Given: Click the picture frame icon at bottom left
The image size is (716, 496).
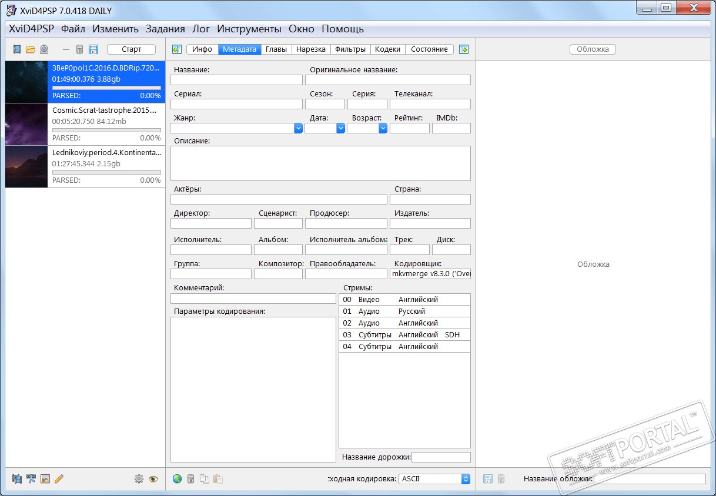Looking at the screenshot, I should pyautogui.click(x=45, y=479).
